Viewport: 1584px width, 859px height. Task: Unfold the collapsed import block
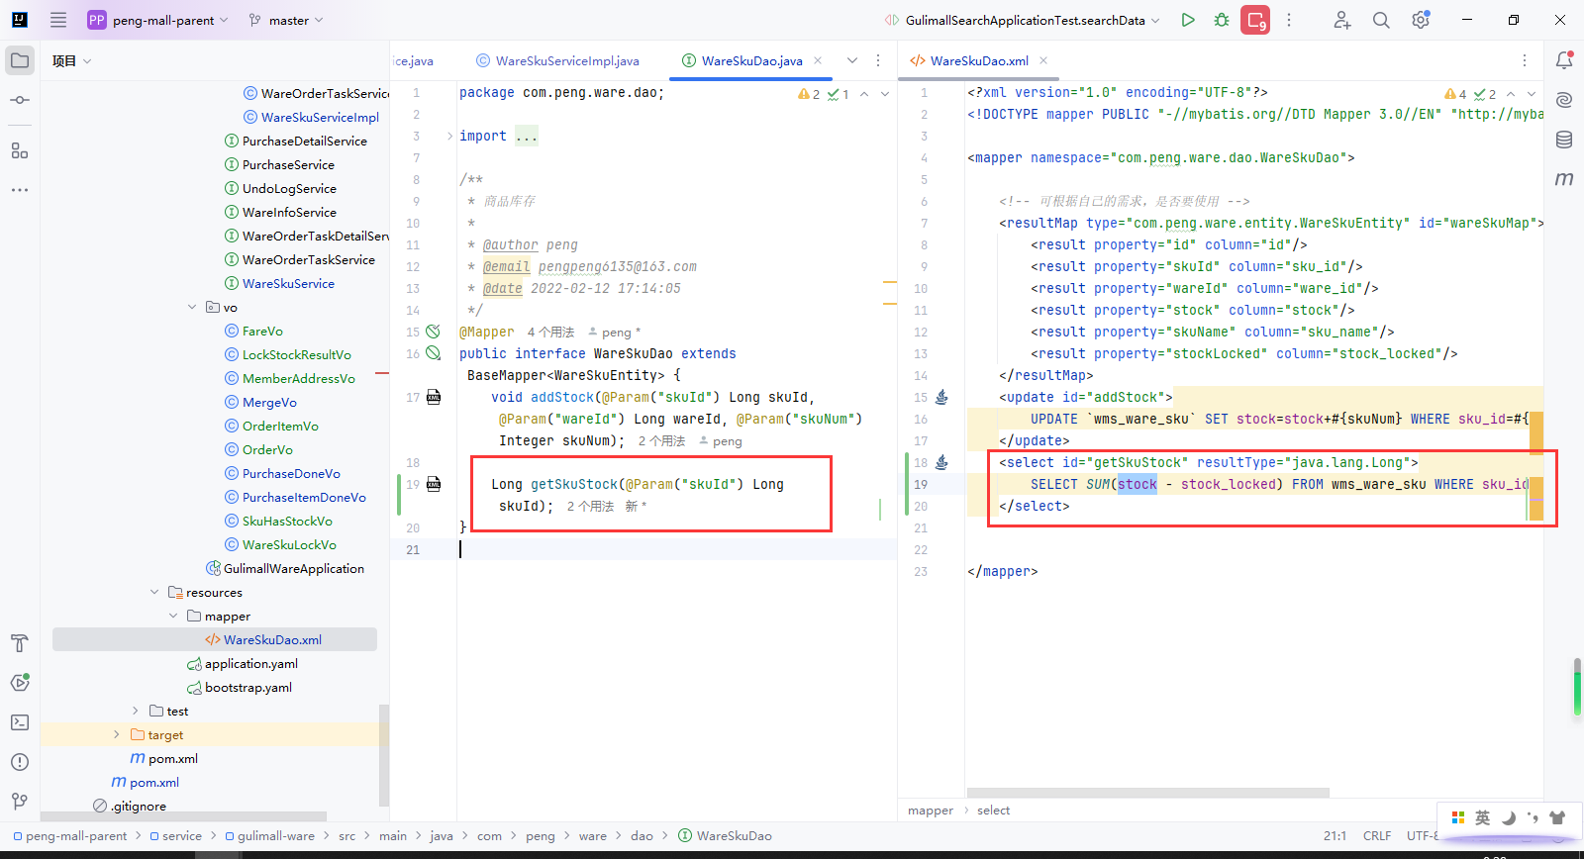pos(449,136)
